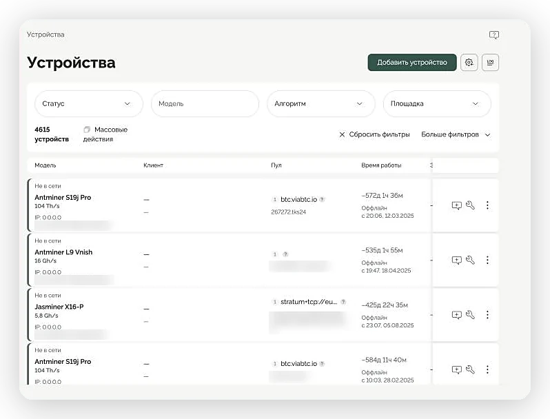Click wrench icon in the -572д 1ч 36м row
The height and width of the screenshot is (419, 550).
(470, 205)
